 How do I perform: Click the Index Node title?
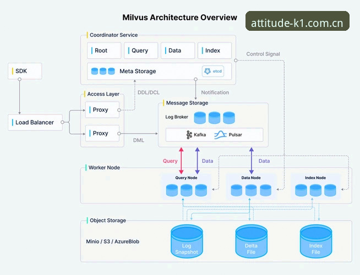(x=315, y=178)
